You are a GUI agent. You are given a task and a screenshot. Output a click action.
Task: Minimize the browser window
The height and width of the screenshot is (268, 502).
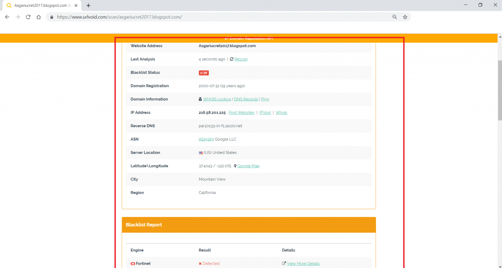click(466, 5)
